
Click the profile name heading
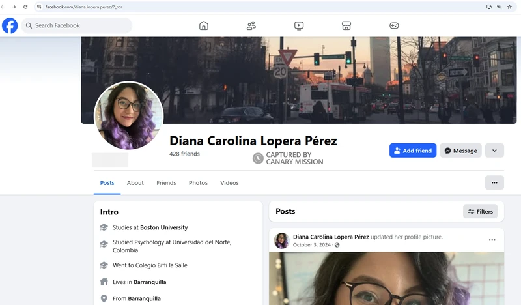click(x=253, y=141)
